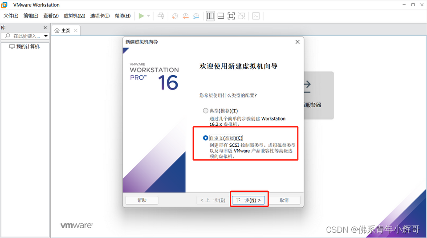Open the 虚拟机(M) menu
This screenshot has width=427, height=238.
coord(74,16)
